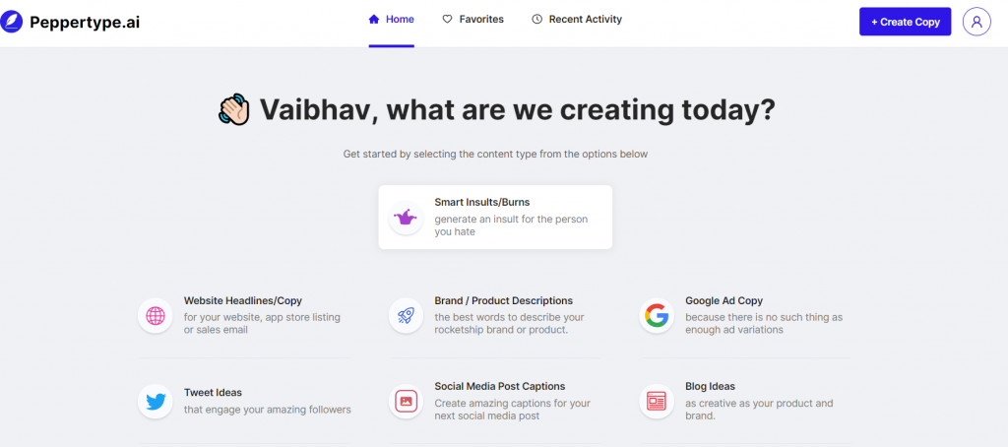Open Tweet Ideas content type

pyautogui.click(x=213, y=392)
